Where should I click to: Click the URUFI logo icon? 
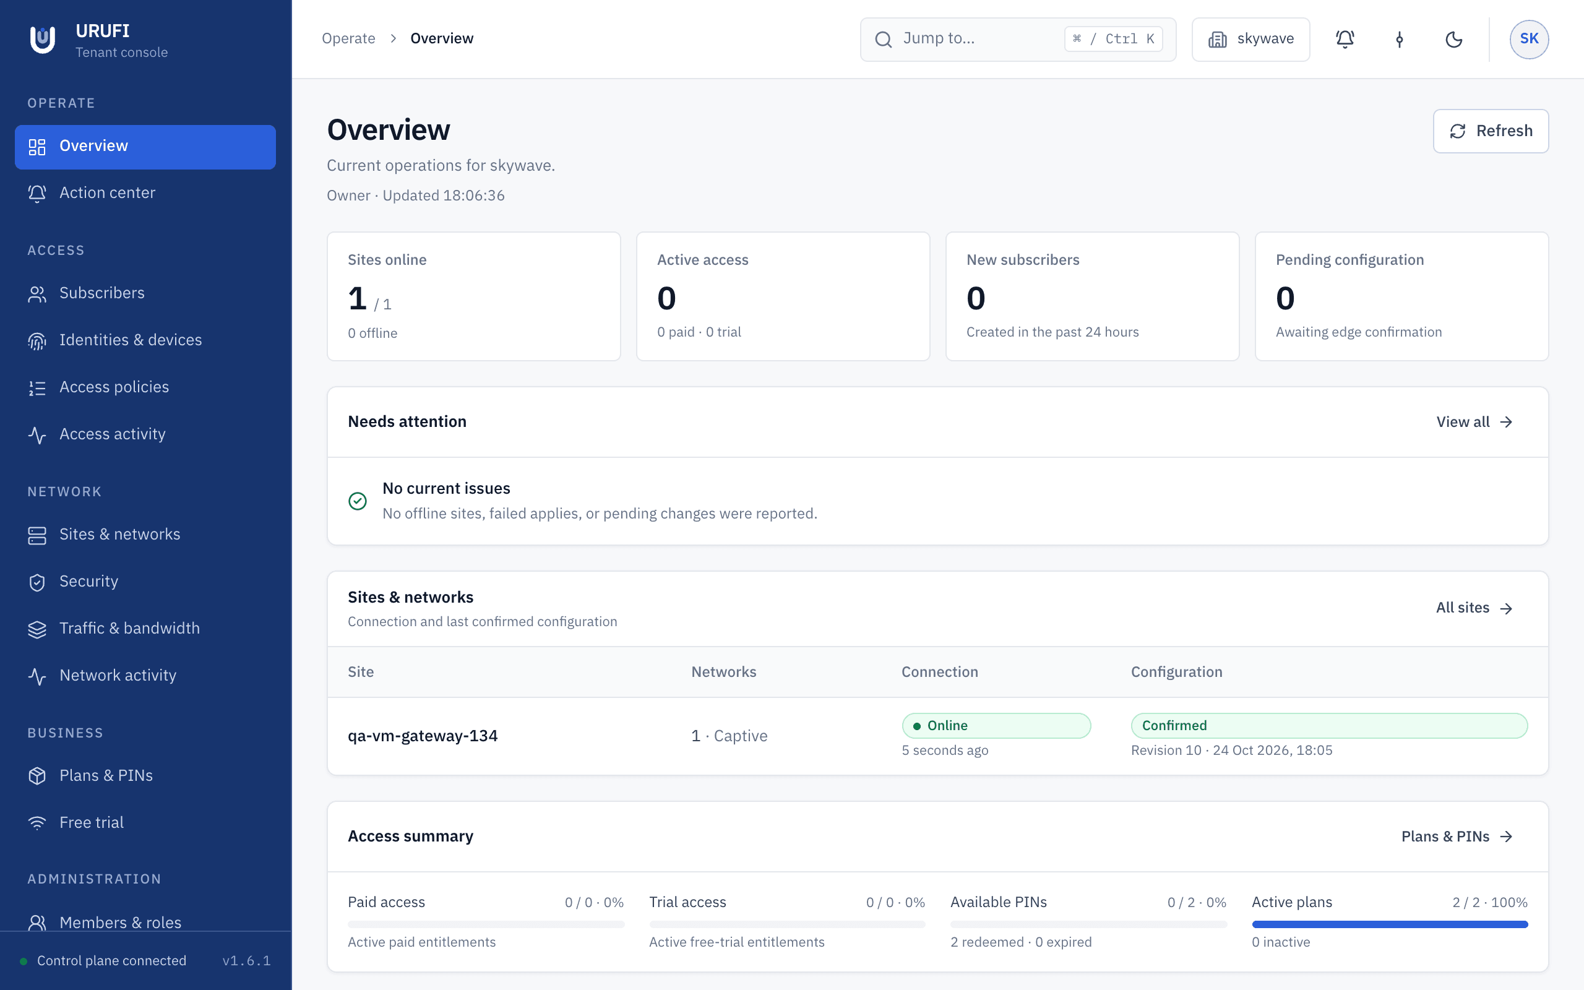(43, 40)
